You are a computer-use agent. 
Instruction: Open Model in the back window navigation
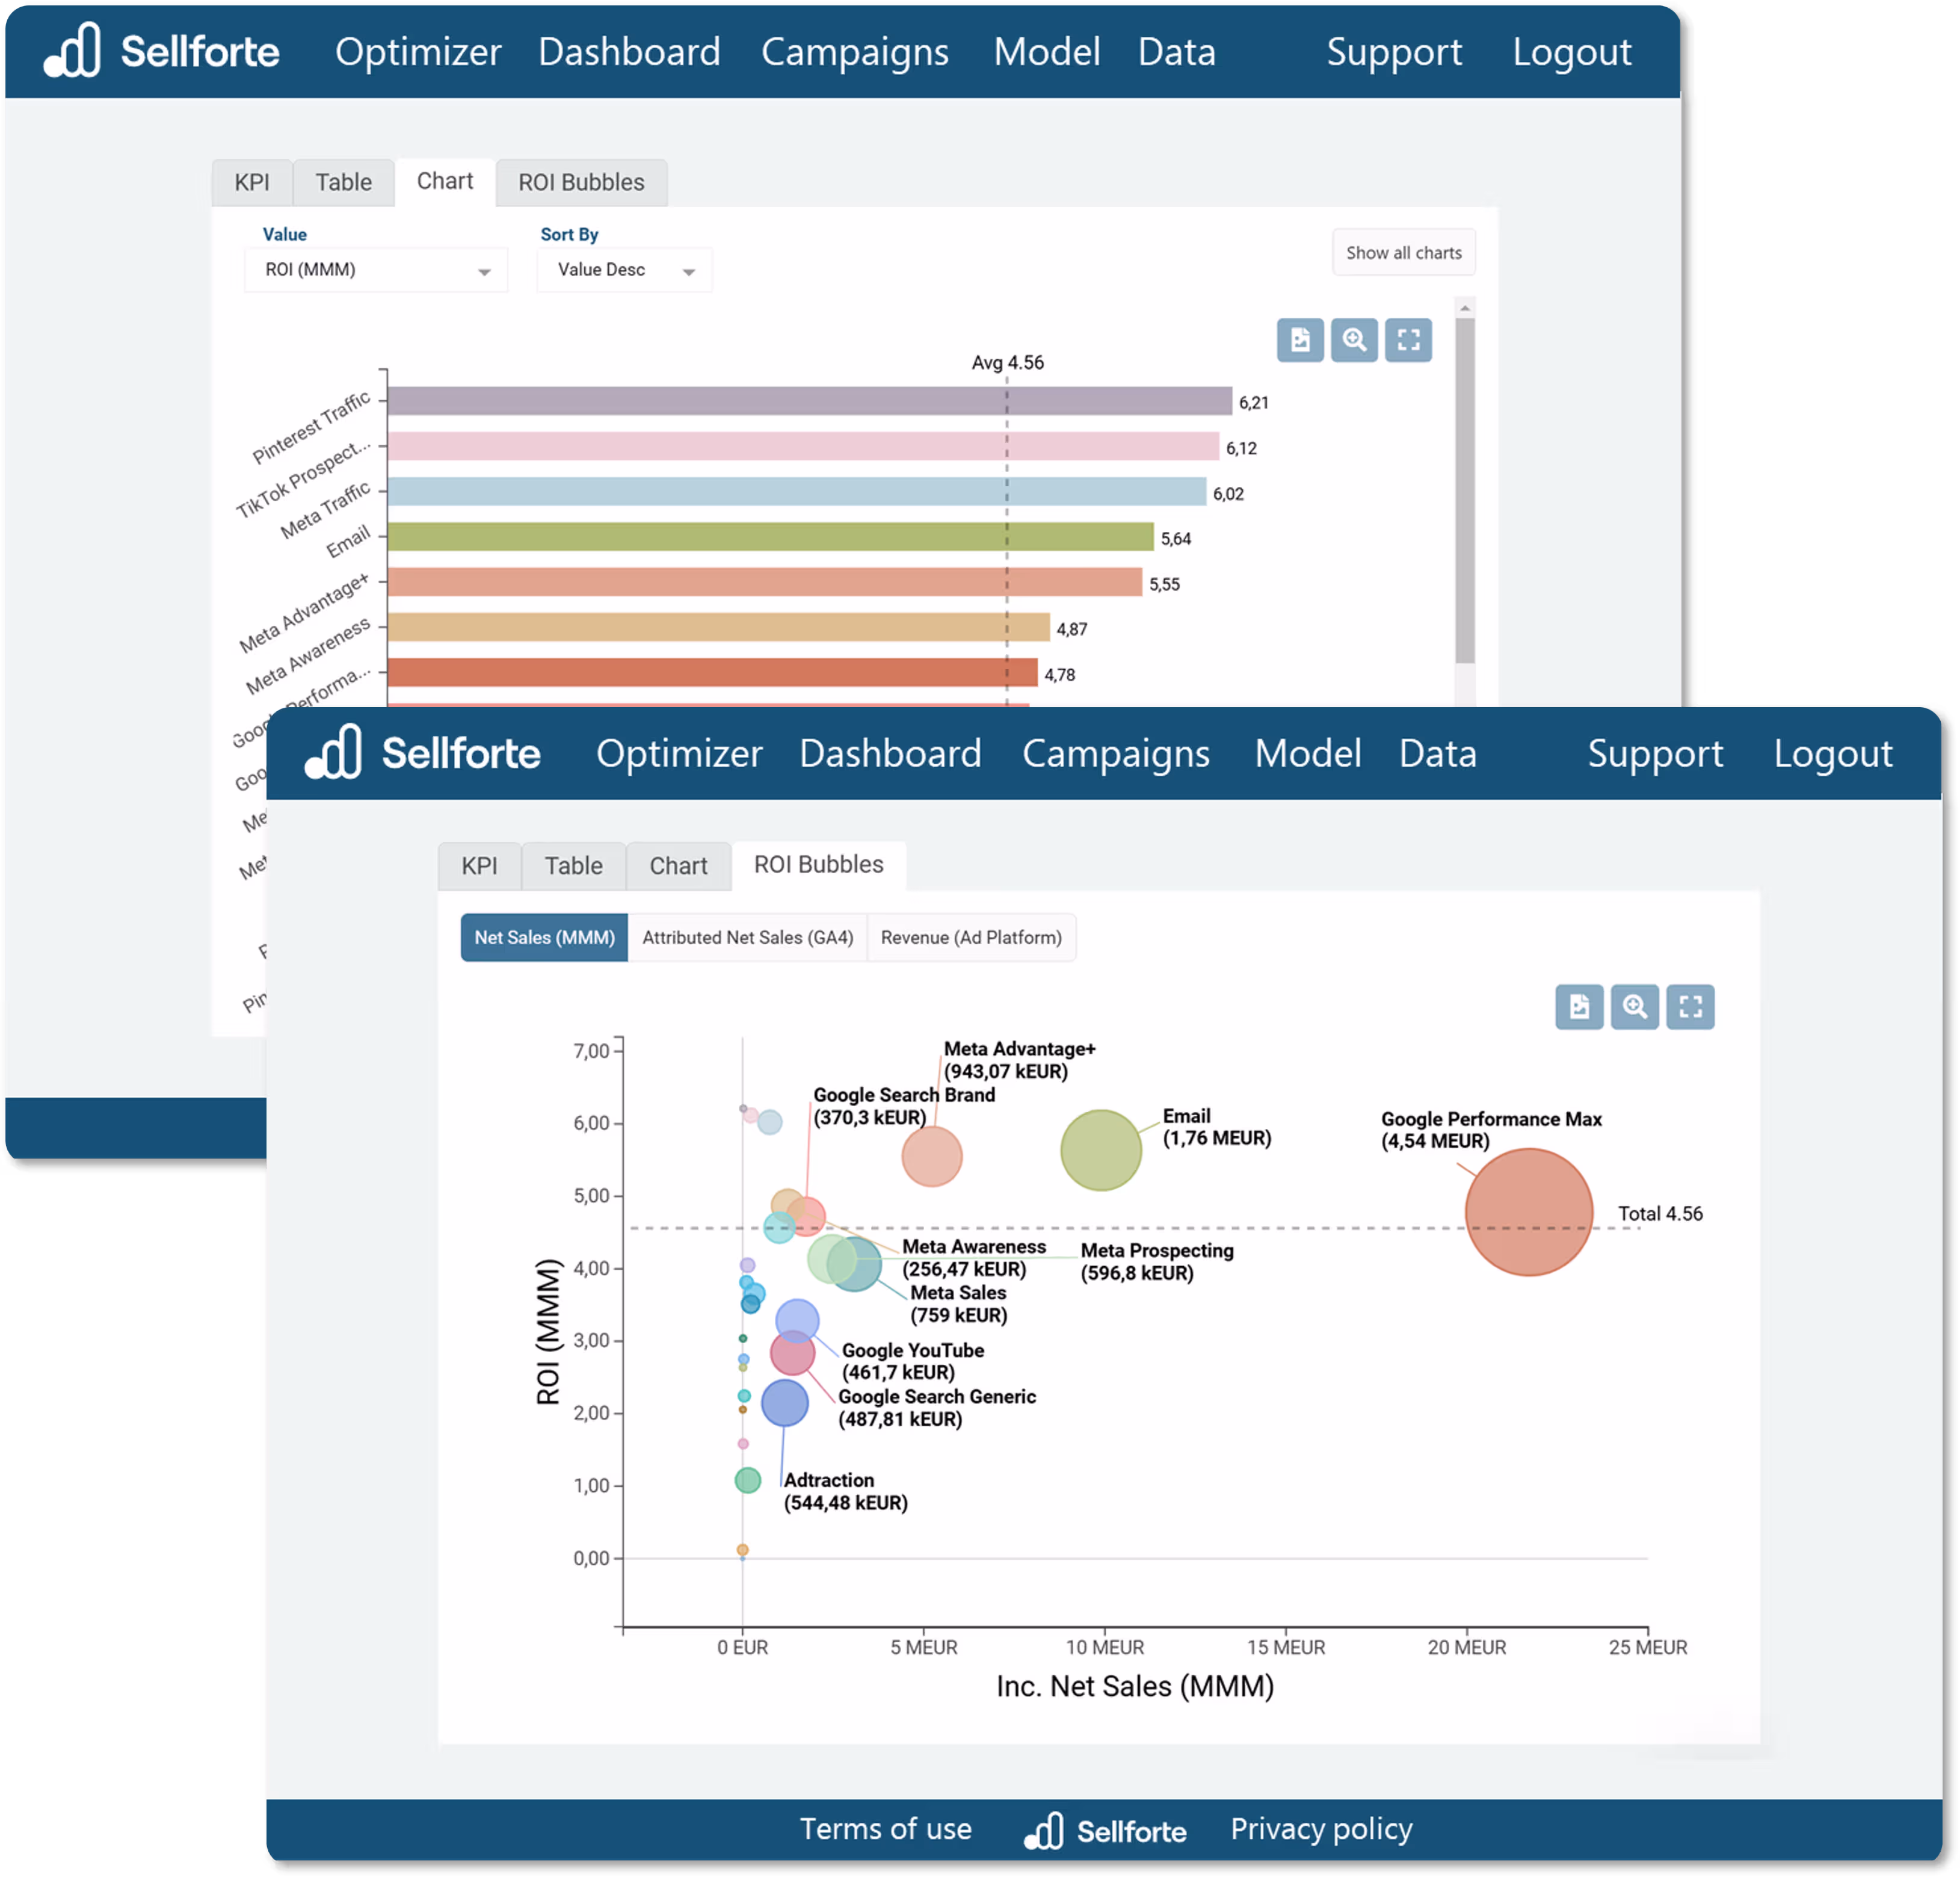(x=1047, y=52)
